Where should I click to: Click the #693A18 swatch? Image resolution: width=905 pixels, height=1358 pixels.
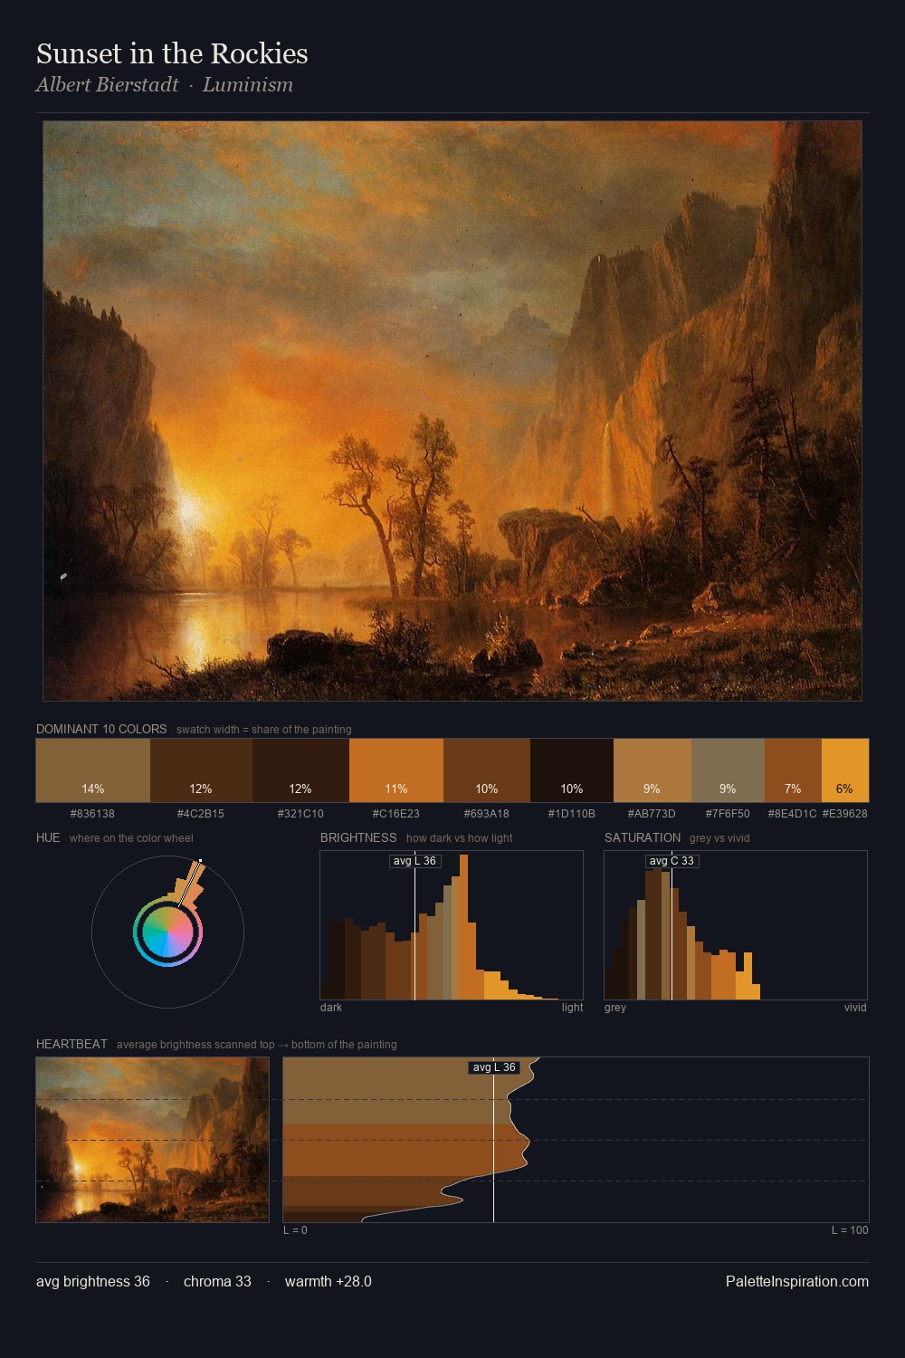[487, 770]
